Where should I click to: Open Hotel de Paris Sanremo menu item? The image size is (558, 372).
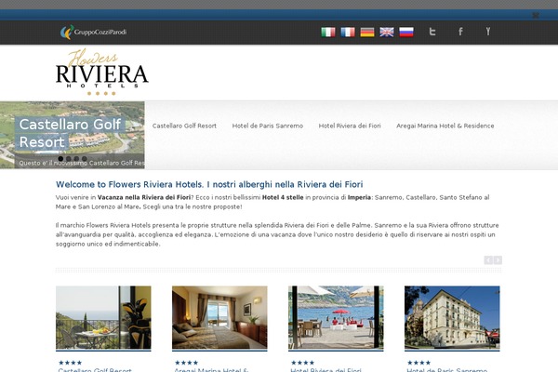point(268,126)
